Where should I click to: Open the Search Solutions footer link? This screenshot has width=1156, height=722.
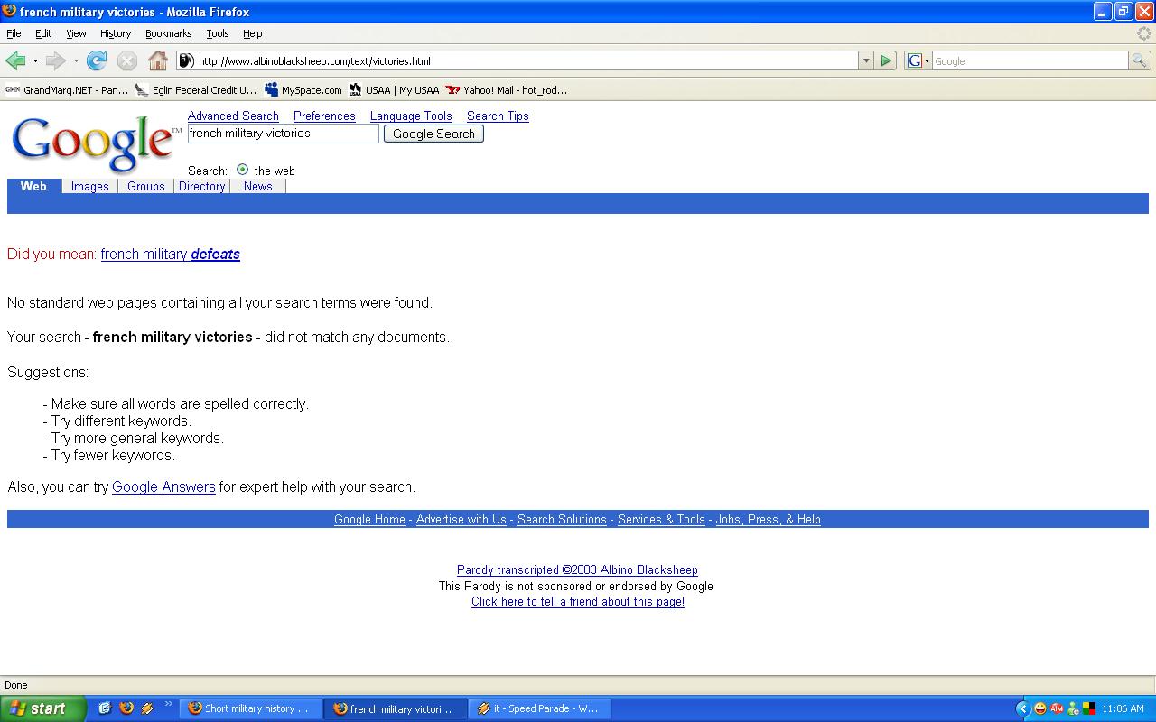point(562,519)
